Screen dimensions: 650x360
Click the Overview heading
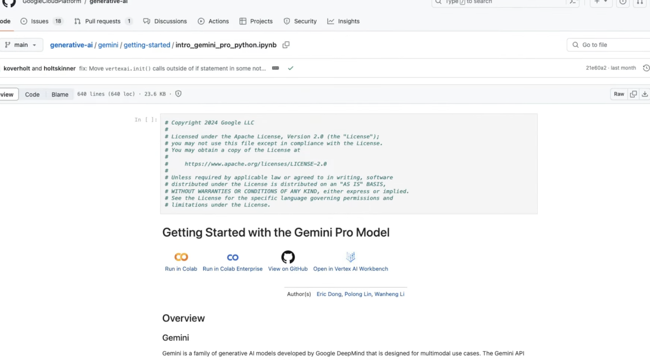(x=183, y=318)
